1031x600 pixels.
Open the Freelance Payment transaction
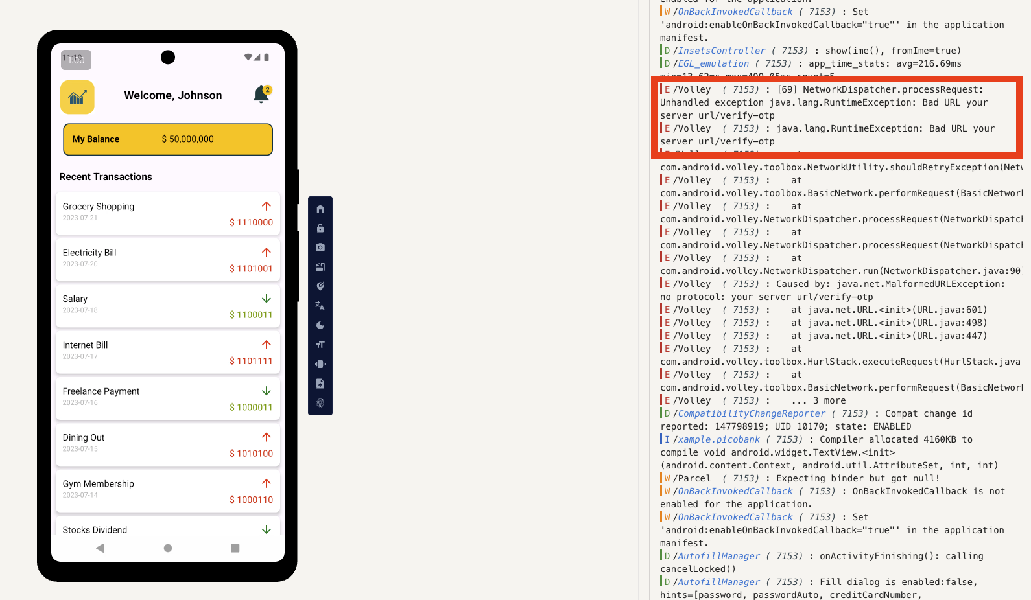(x=168, y=398)
